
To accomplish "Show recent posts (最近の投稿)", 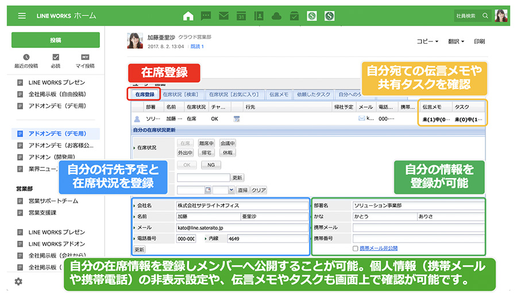I will pos(26,61).
